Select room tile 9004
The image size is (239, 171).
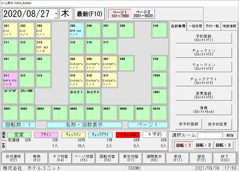coord(60,113)
